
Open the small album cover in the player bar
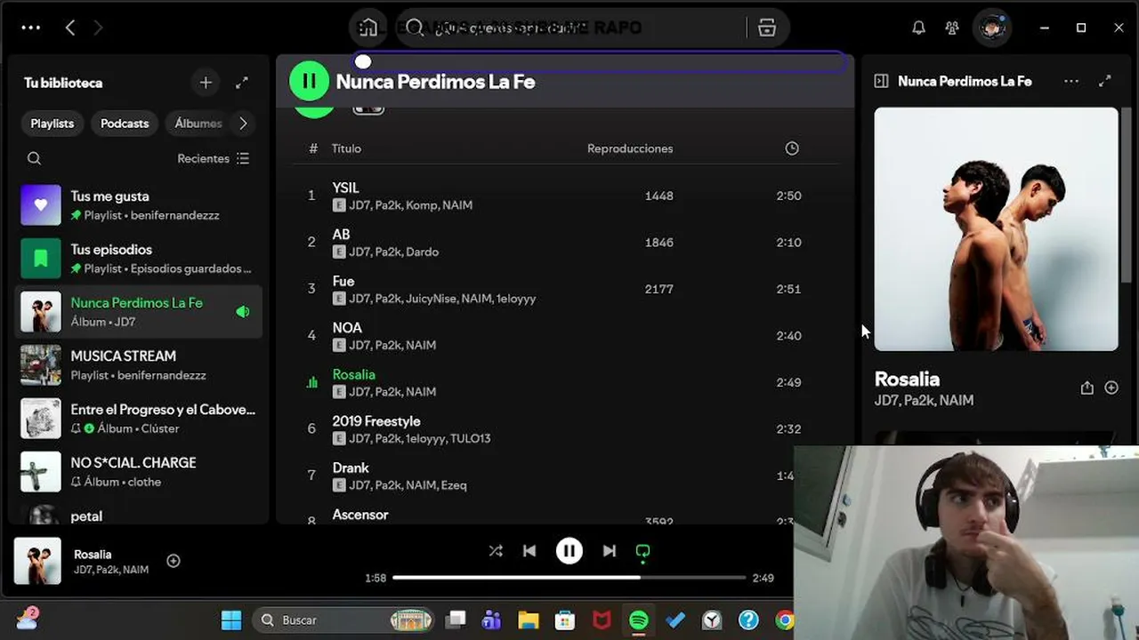(37, 561)
